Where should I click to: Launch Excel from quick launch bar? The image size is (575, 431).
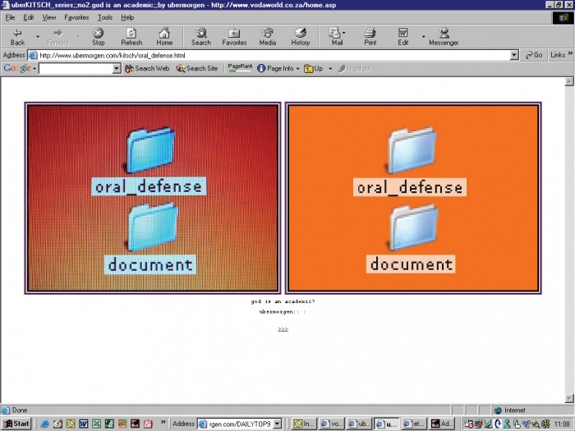coord(96,424)
